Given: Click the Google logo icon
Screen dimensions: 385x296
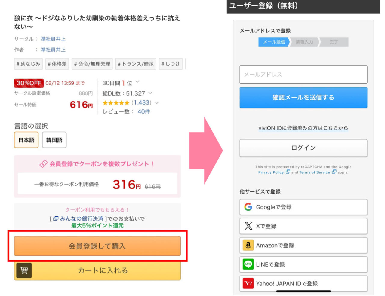Looking at the screenshot, I should [x=248, y=207].
